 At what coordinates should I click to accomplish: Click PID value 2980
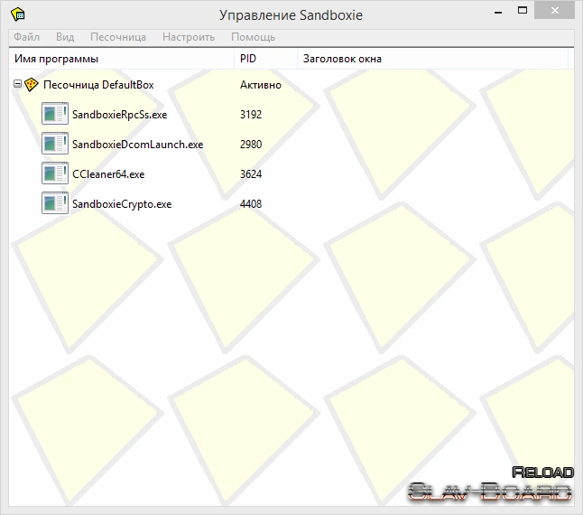coord(251,144)
